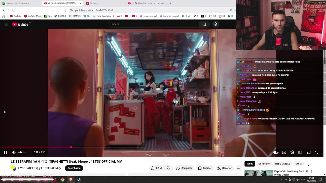Image resolution: width=326 pixels, height=183 pixels.
Task: Open the Windows notification center icon
Action: coord(321,180)
